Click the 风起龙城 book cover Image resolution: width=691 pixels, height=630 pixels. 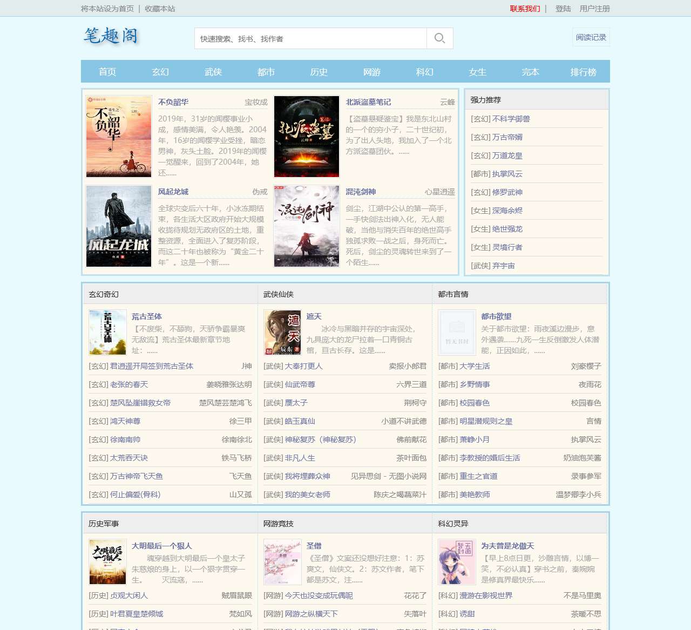[x=119, y=226]
